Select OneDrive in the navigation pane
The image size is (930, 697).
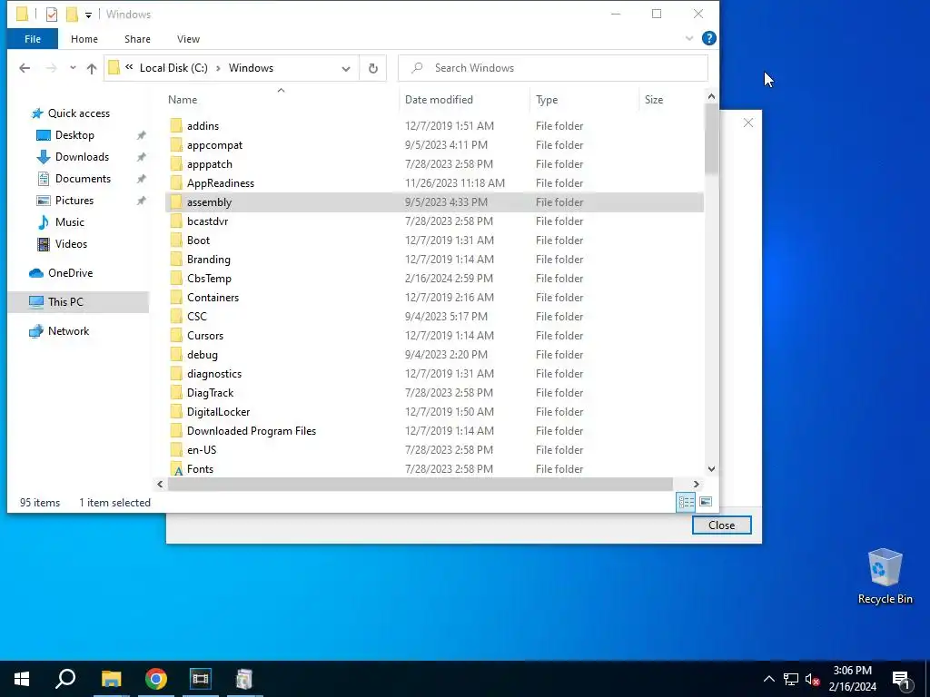[x=70, y=273]
